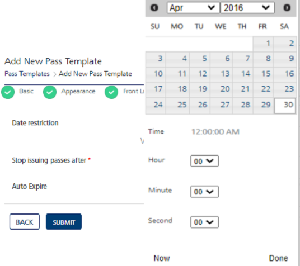Select the Appearance wizard step

tap(78, 91)
